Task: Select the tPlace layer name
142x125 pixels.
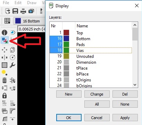Action: 82,68
